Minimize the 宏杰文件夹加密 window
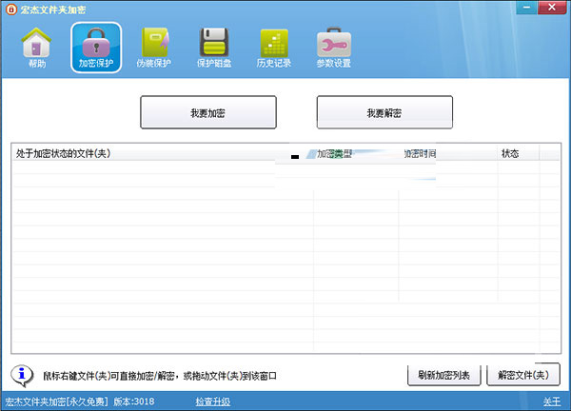The height and width of the screenshot is (411, 571). [526, 8]
